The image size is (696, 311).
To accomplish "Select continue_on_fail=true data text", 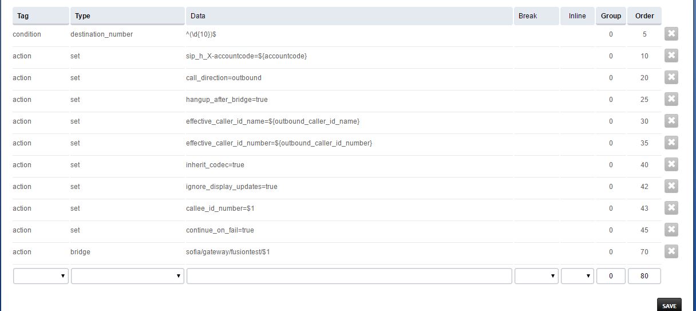I will 220,230.
